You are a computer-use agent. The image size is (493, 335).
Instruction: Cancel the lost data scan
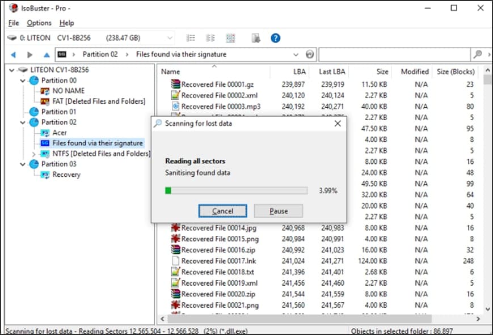click(222, 211)
